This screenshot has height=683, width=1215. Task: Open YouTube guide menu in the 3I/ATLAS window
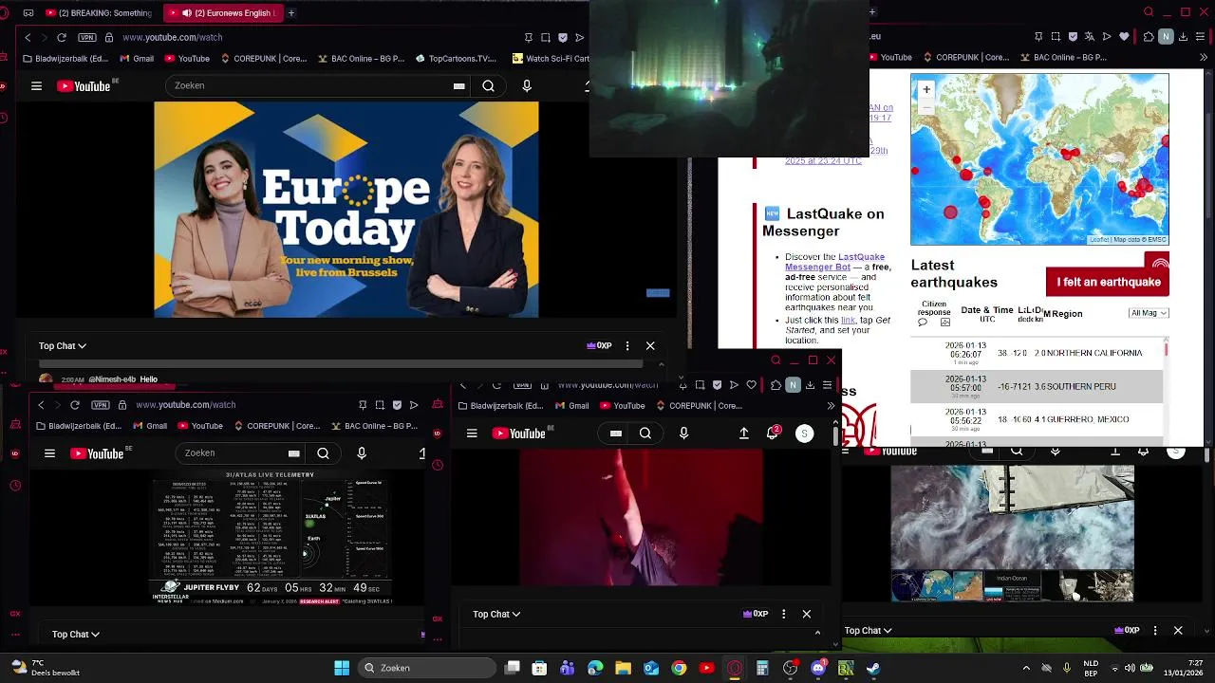click(49, 453)
